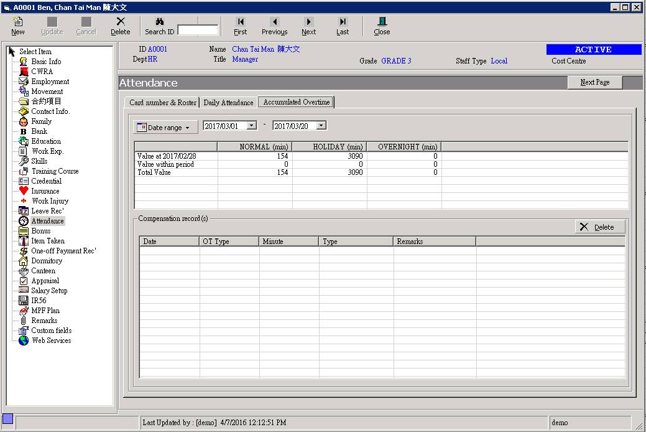
Task: Open the Date range dropdown button
Action: [x=165, y=128]
